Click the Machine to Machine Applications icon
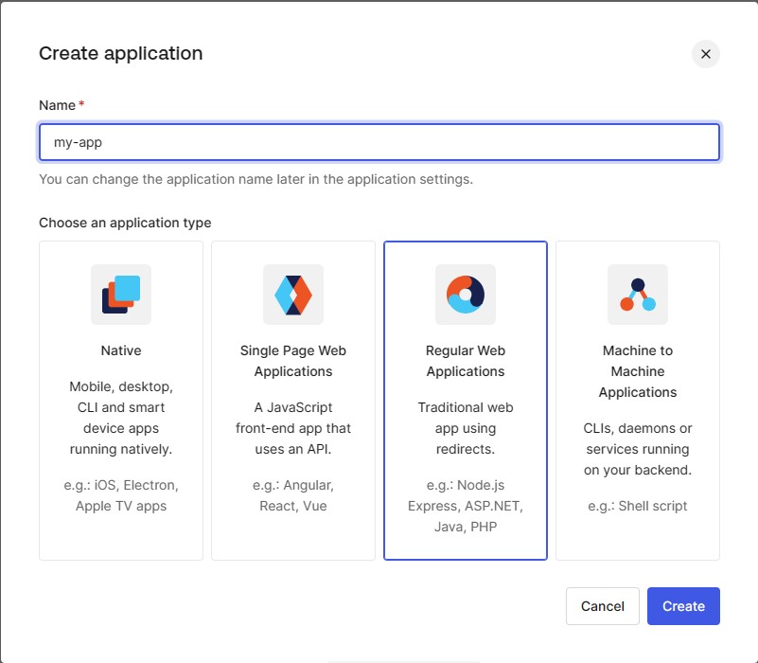Image resolution: width=758 pixels, height=663 pixels. point(637,295)
